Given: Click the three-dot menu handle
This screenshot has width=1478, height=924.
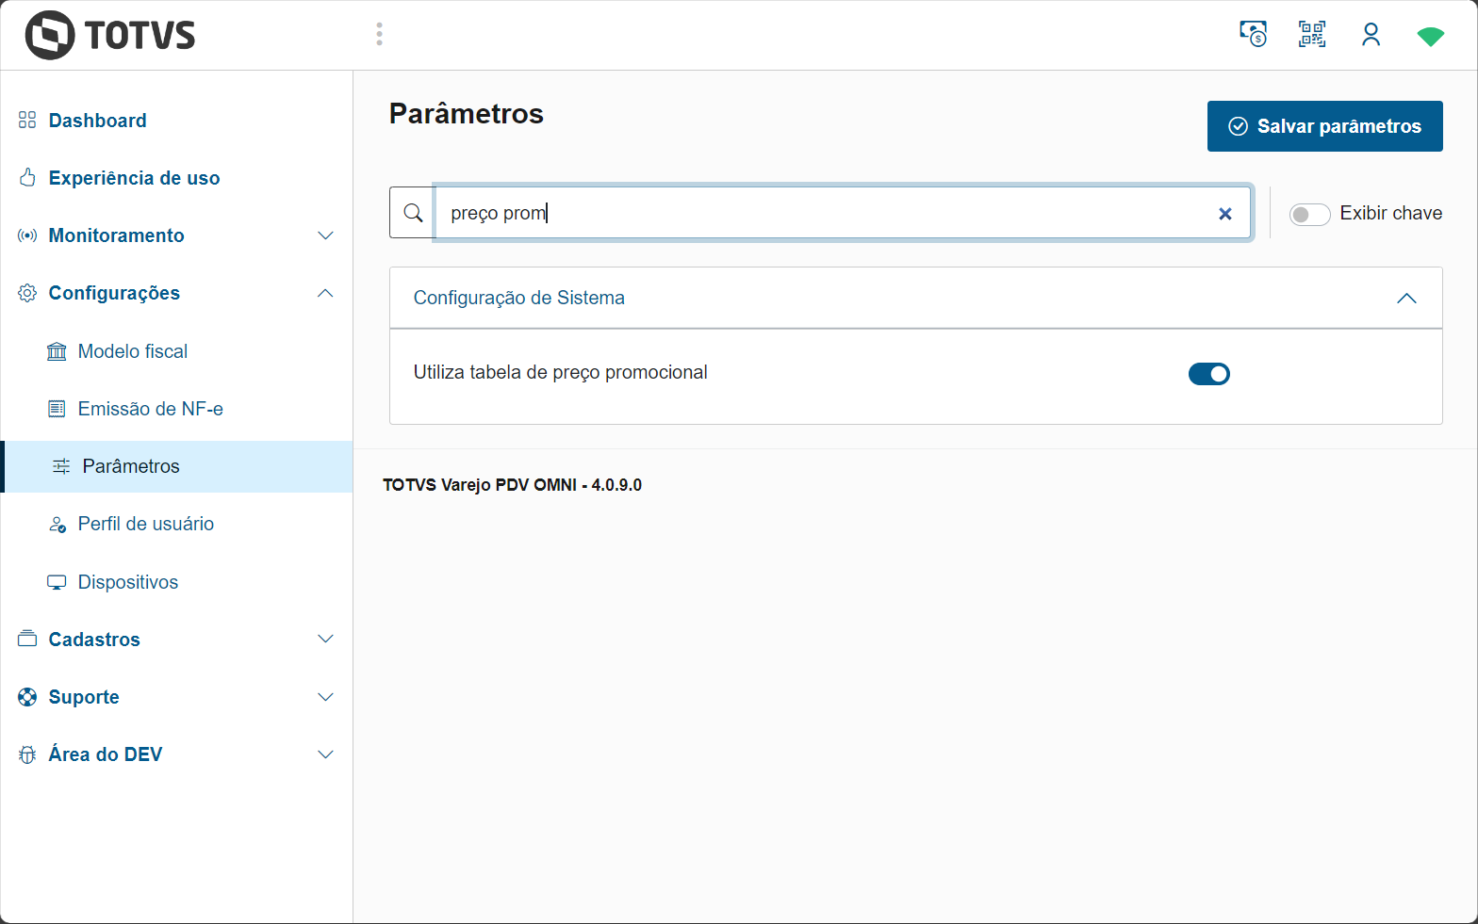Looking at the screenshot, I should click(379, 35).
